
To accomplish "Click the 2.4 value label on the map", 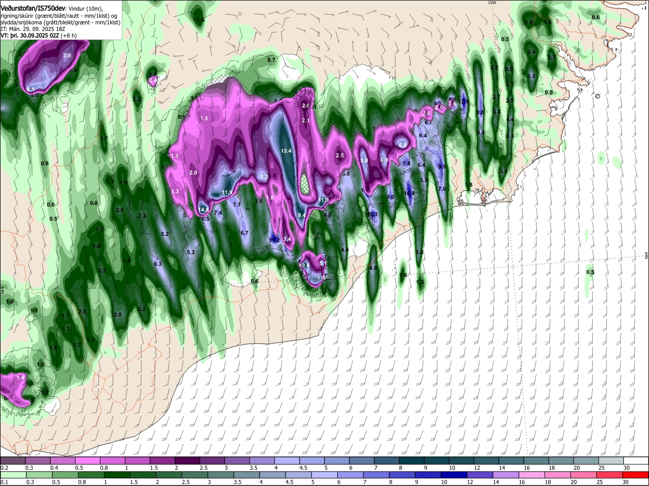I will click(531, 52).
